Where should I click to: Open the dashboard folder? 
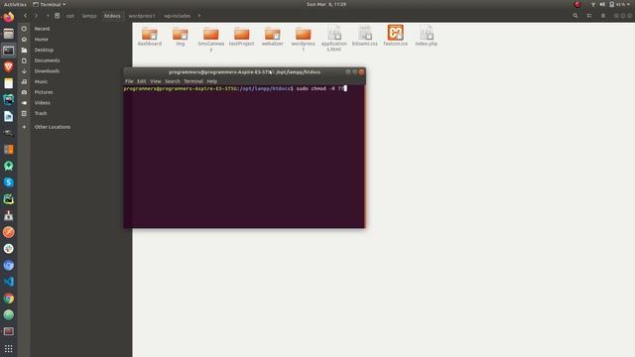pyautogui.click(x=150, y=36)
